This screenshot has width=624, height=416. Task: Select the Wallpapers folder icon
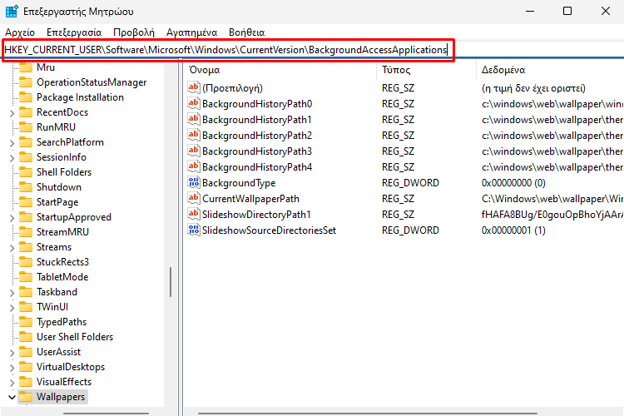click(x=26, y=397)
